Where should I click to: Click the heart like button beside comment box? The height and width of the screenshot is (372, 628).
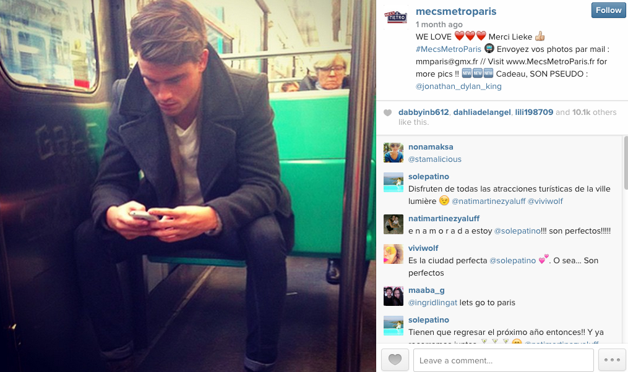pyautogui.click(x=395, y=360)
